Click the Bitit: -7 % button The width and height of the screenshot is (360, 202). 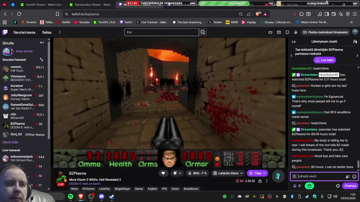[197, 173]
